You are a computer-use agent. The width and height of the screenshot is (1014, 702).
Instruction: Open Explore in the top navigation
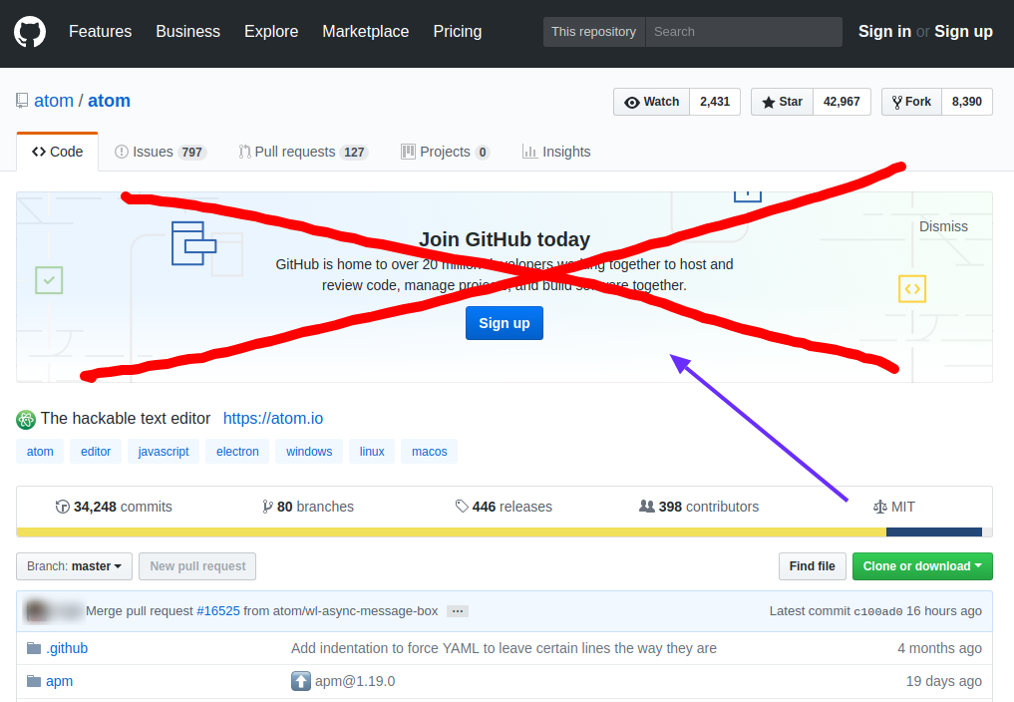pos(271,32)
